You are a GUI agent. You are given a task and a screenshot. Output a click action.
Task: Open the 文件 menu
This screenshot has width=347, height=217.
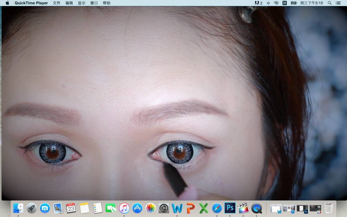(57, 3)
